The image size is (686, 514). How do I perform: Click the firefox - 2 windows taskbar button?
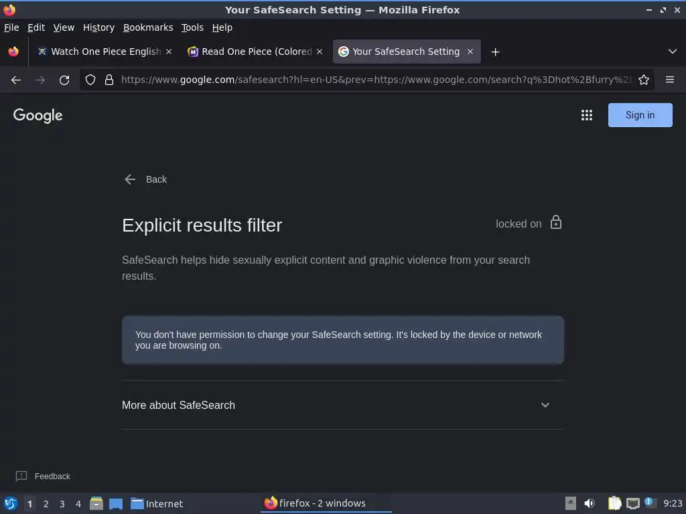pos(326,503)
